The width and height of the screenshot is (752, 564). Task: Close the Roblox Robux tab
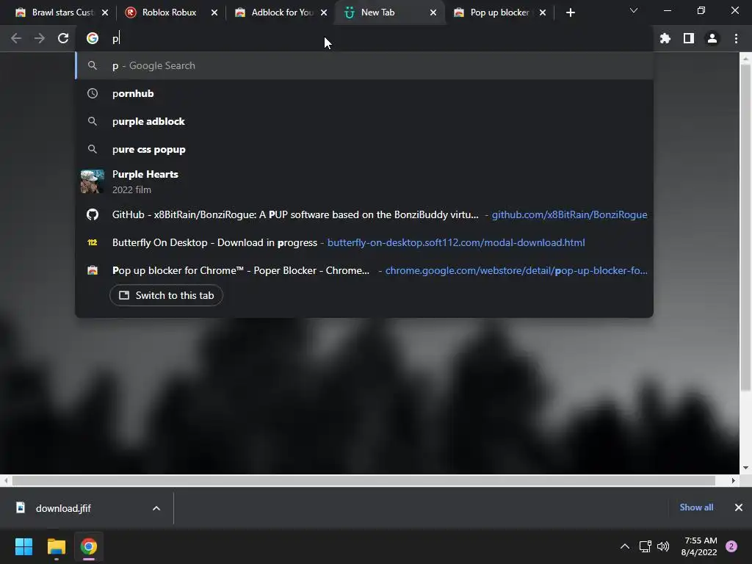click(x=214, y=13)
